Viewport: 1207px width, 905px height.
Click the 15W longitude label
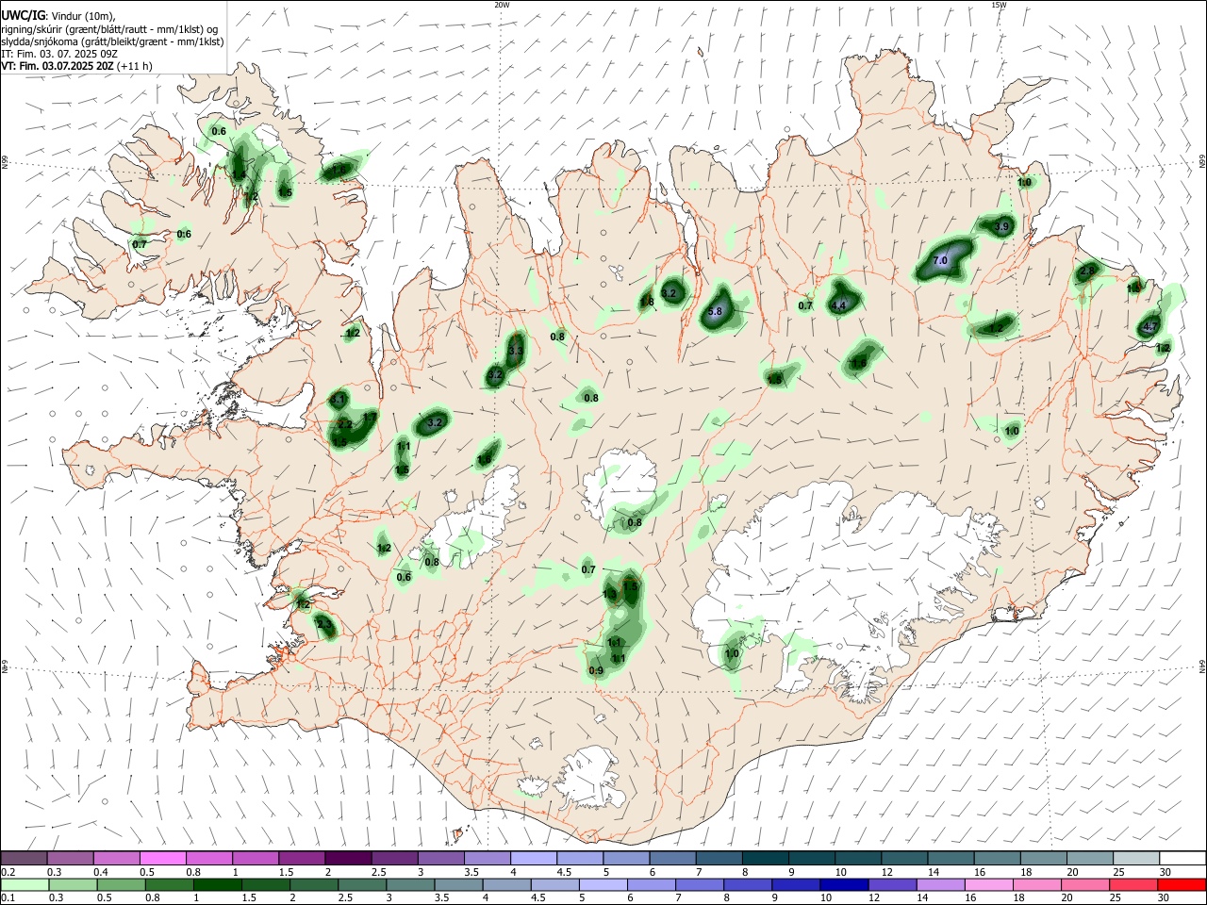click(x=999, y=5)
